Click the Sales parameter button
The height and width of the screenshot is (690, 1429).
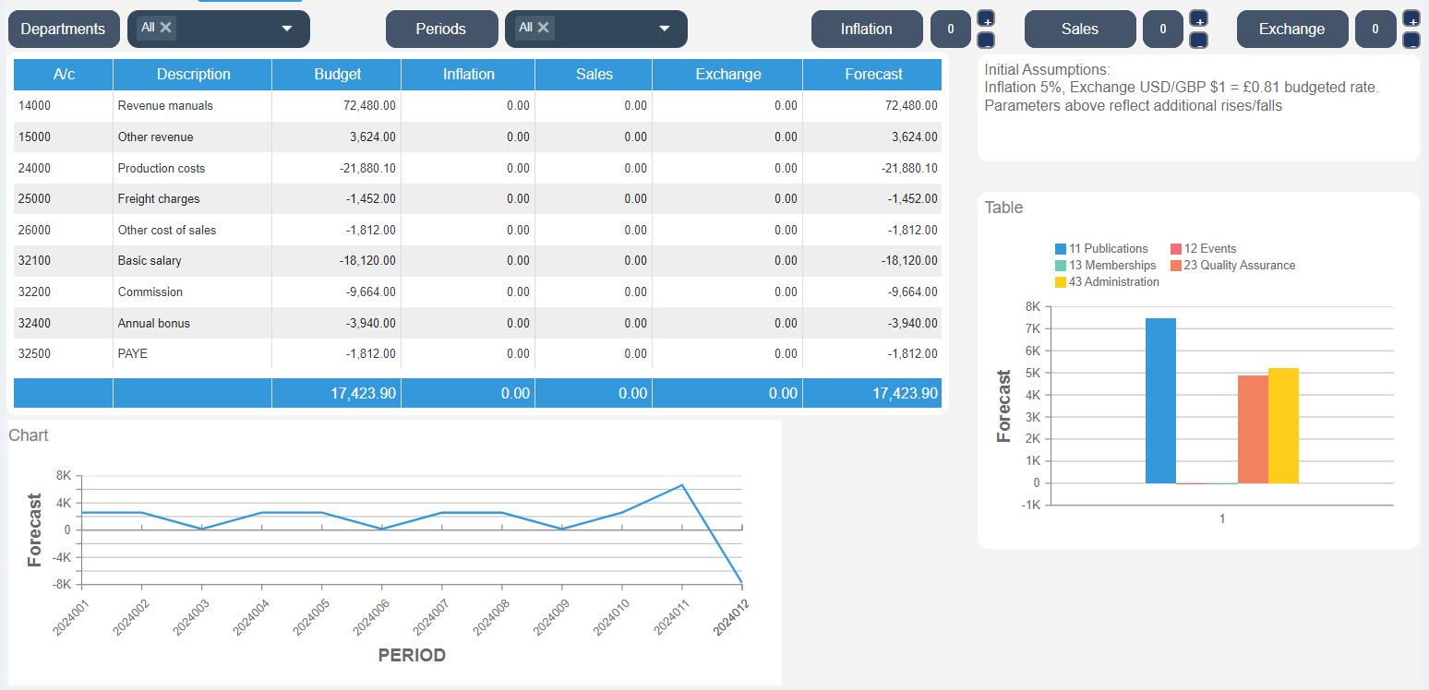click(1080, 29)
